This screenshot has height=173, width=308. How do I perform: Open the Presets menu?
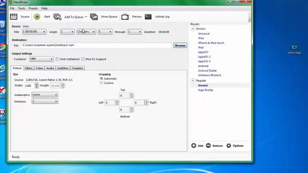(33, 9)
